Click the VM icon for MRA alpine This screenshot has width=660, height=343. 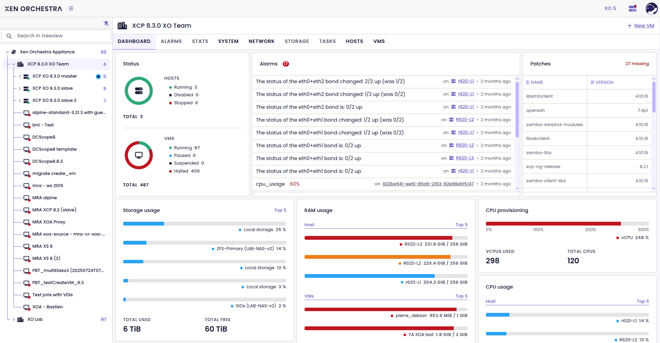(27, 198)
